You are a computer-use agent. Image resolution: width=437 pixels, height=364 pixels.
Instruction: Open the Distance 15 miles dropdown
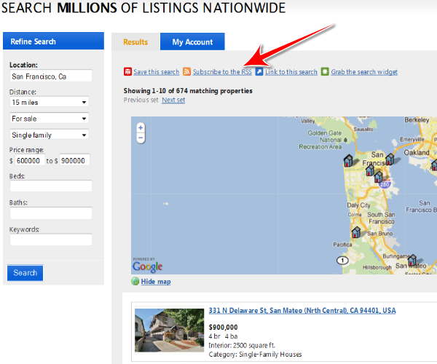tap(49, 102)
